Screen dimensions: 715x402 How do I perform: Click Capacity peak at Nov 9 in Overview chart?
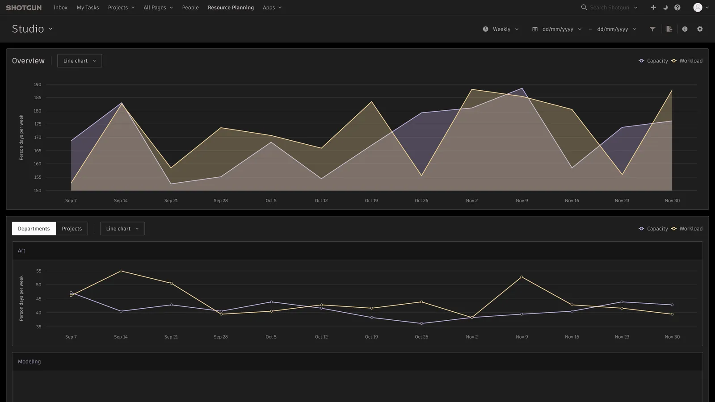click(x=522, y=88)
